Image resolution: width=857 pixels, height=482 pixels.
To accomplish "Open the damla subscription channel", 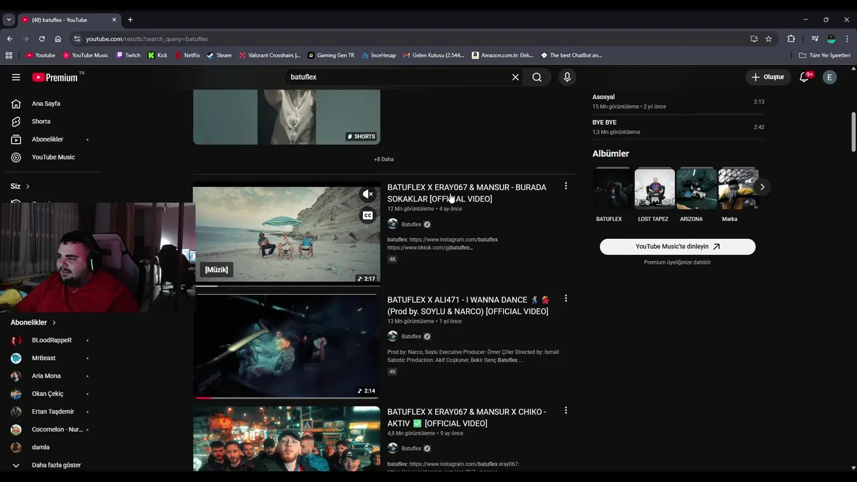I will pos(40,447).
